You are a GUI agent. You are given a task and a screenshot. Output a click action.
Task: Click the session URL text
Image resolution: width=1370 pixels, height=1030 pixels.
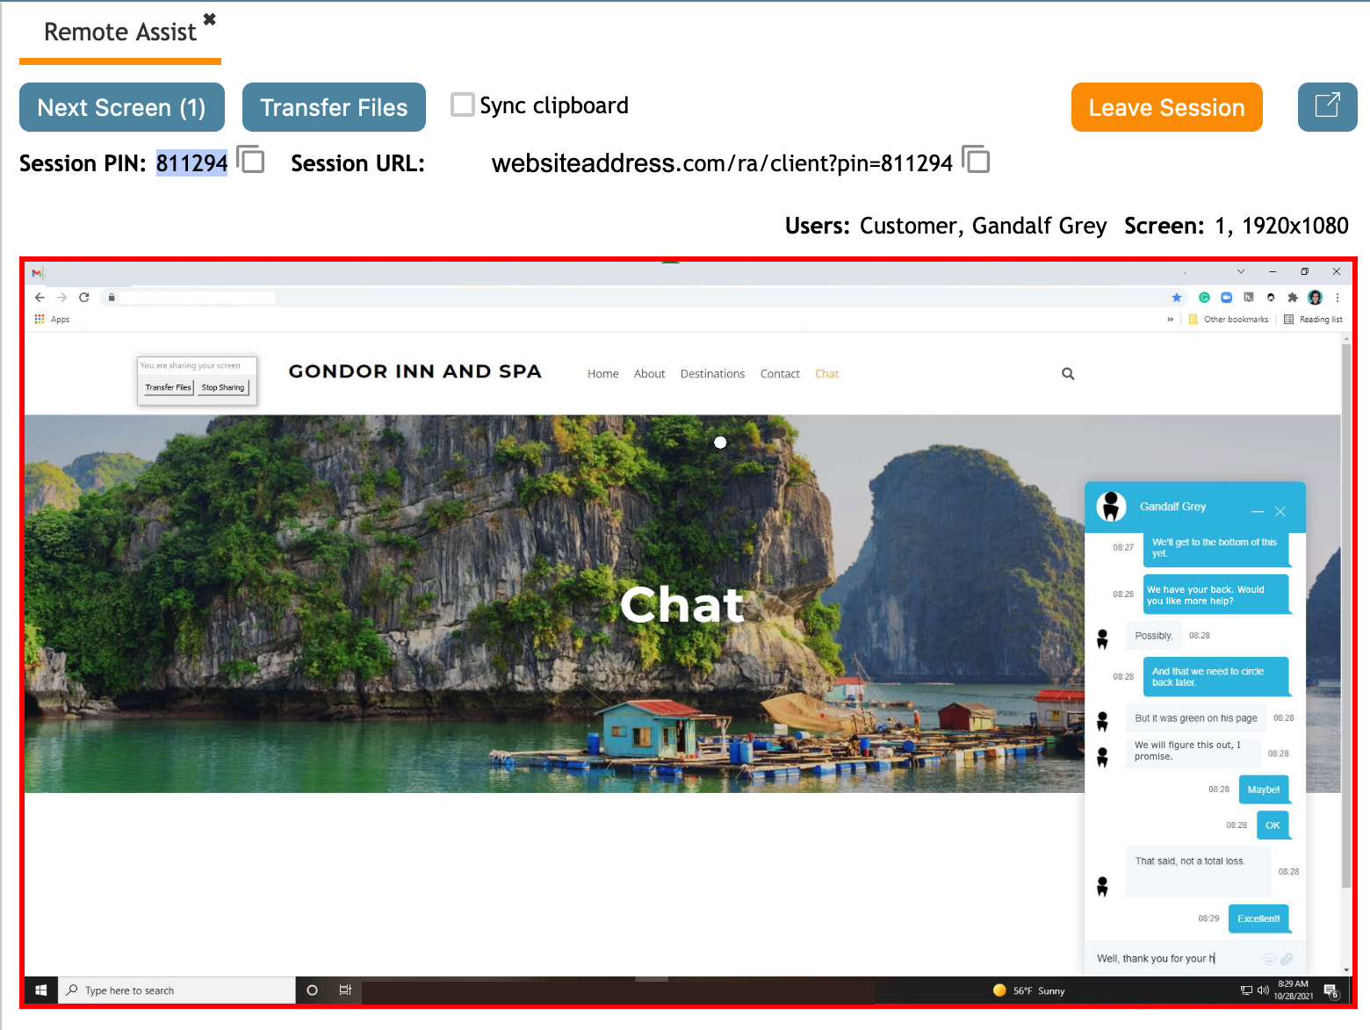[722, 163]
